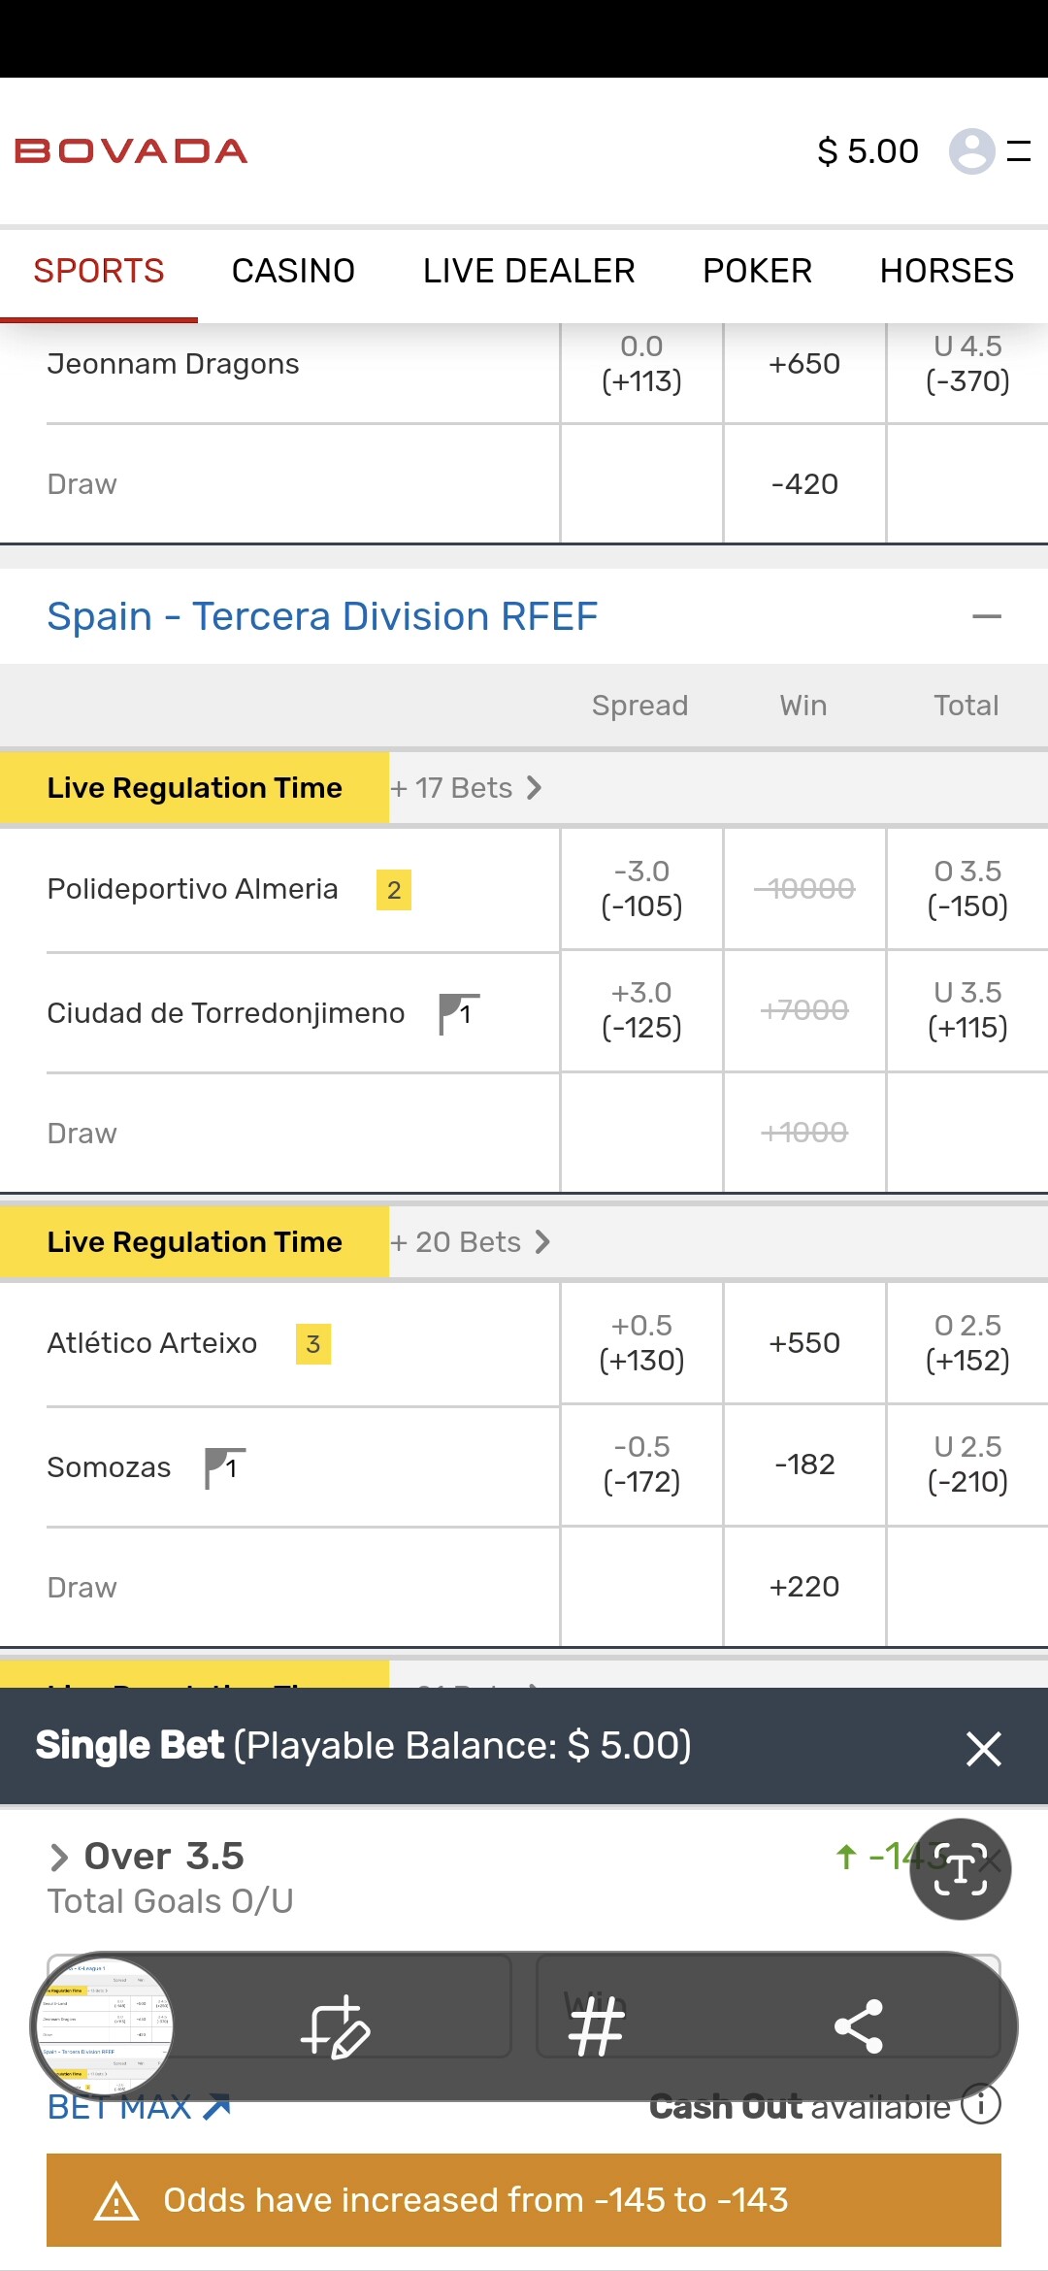Switch to the Live Dealer tab
This screenshot has width=1048, height=2271.
pyautogui.click(x=529, y=271)
